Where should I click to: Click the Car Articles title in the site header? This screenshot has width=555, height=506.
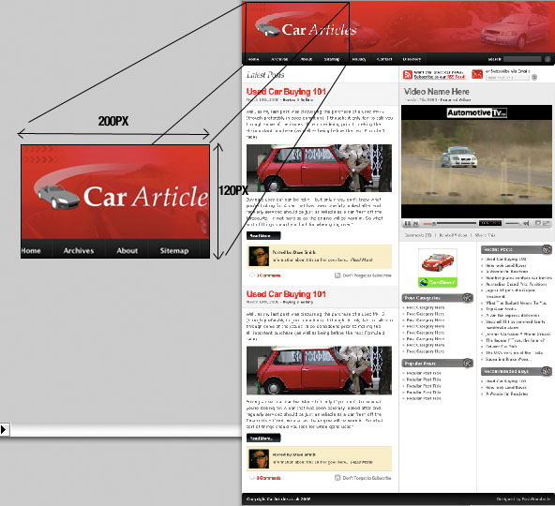pos(319,30)
